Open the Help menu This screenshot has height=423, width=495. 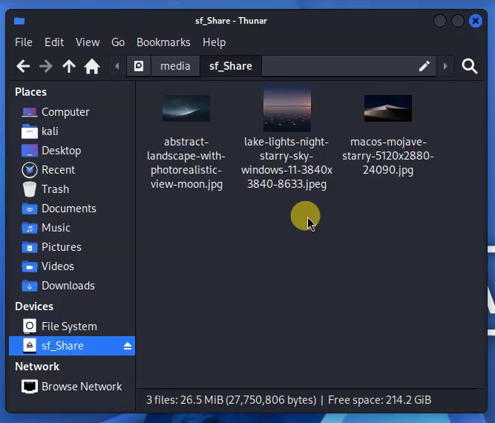(x=214, y=42)
